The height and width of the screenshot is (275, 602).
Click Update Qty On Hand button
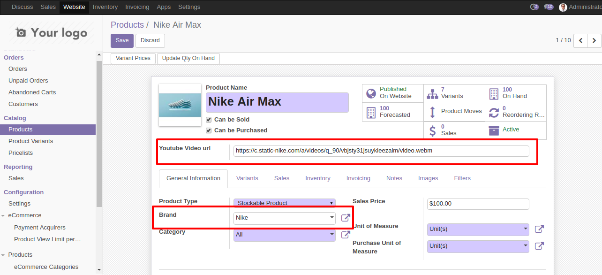tap(188, 58)
